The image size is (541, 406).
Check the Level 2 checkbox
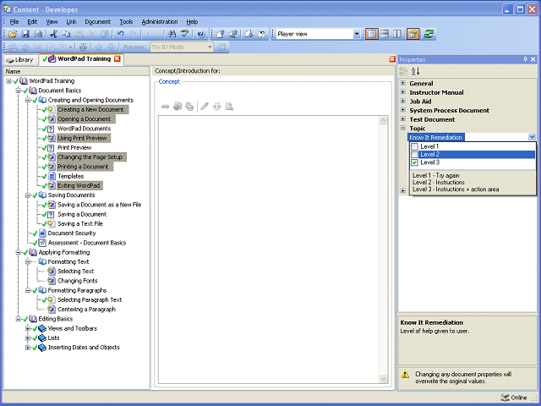tap(415, 154)
